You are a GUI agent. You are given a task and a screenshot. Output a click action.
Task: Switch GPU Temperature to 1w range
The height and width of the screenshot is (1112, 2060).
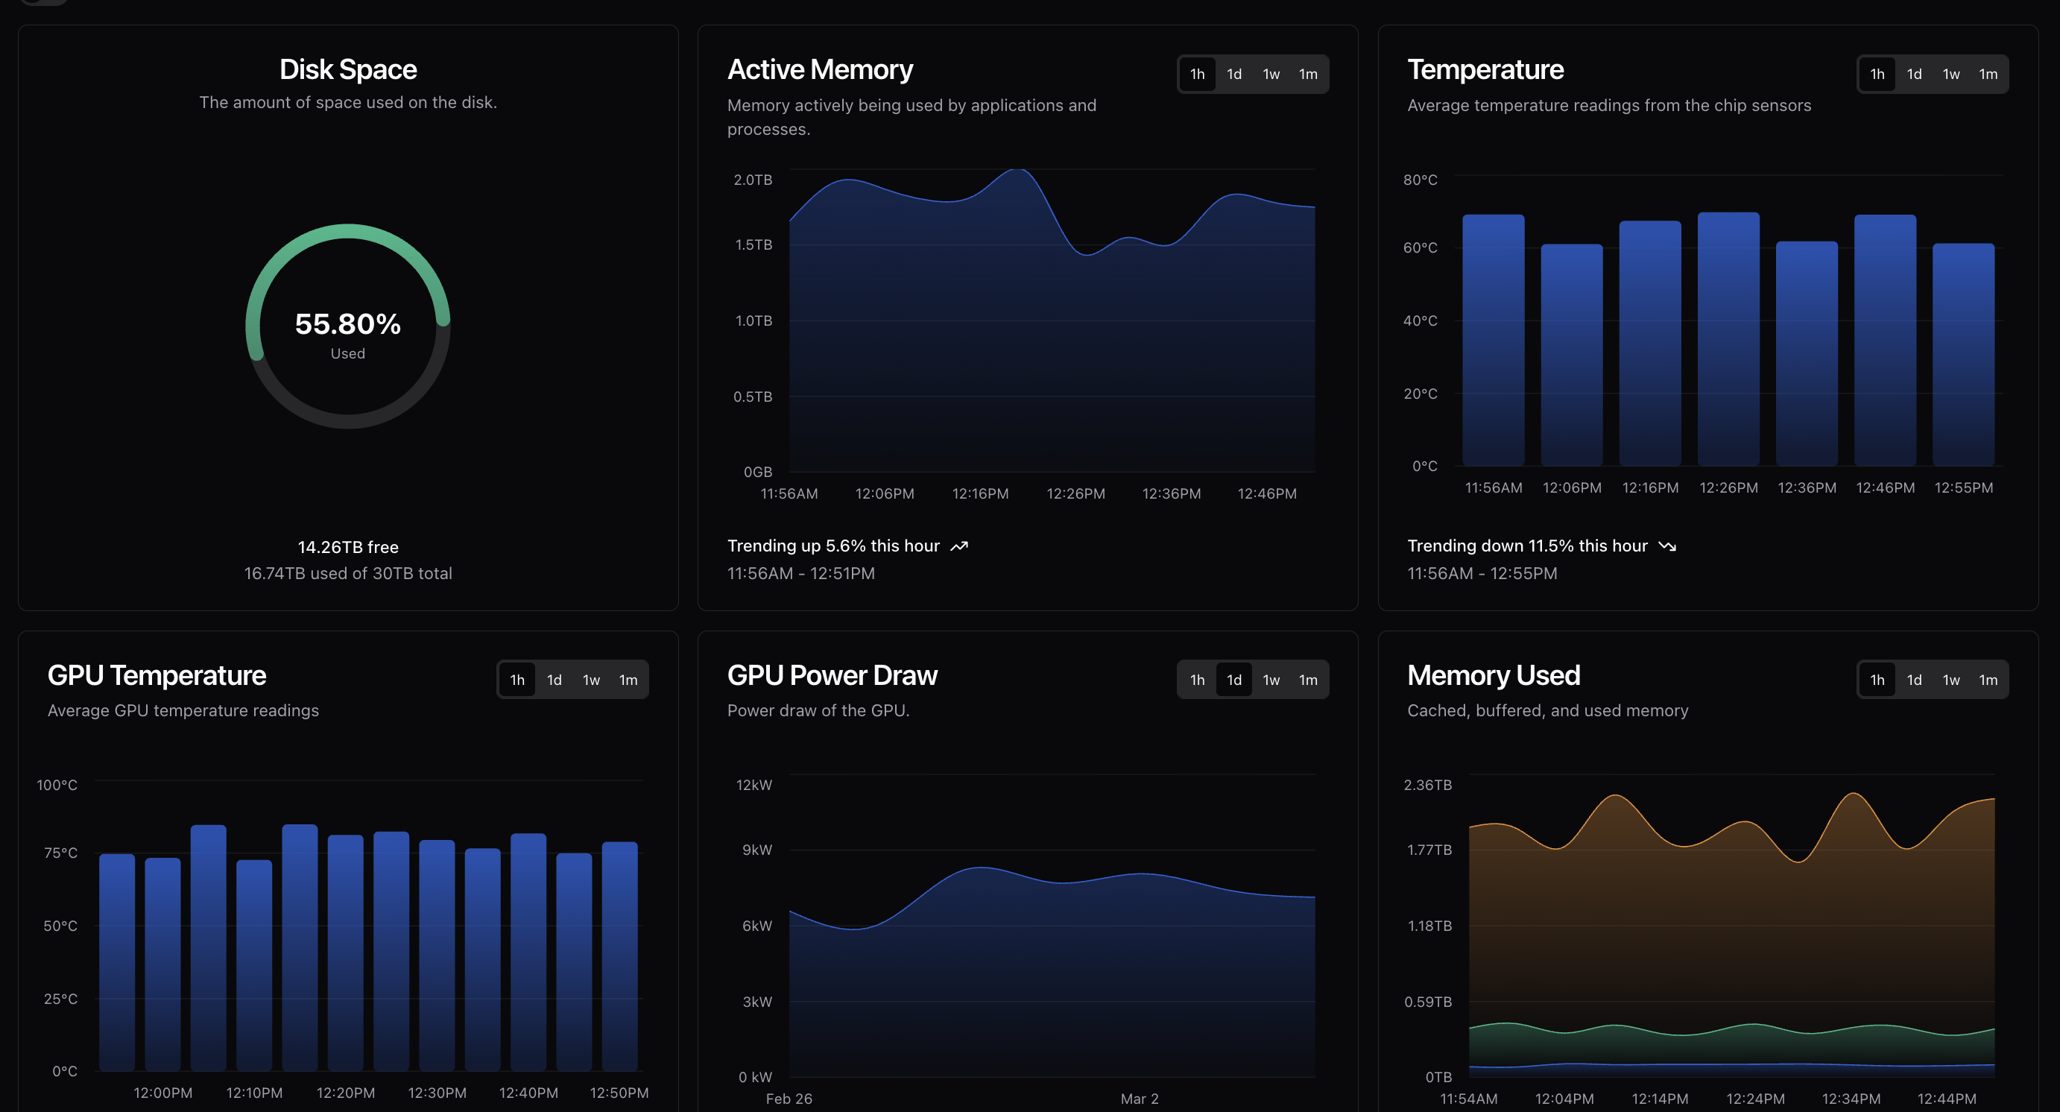[x=591, y=680]
